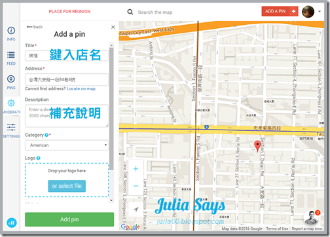330x237 pixels.
Task: Open the Terms of Use link
Action: [x=277, y=228]
